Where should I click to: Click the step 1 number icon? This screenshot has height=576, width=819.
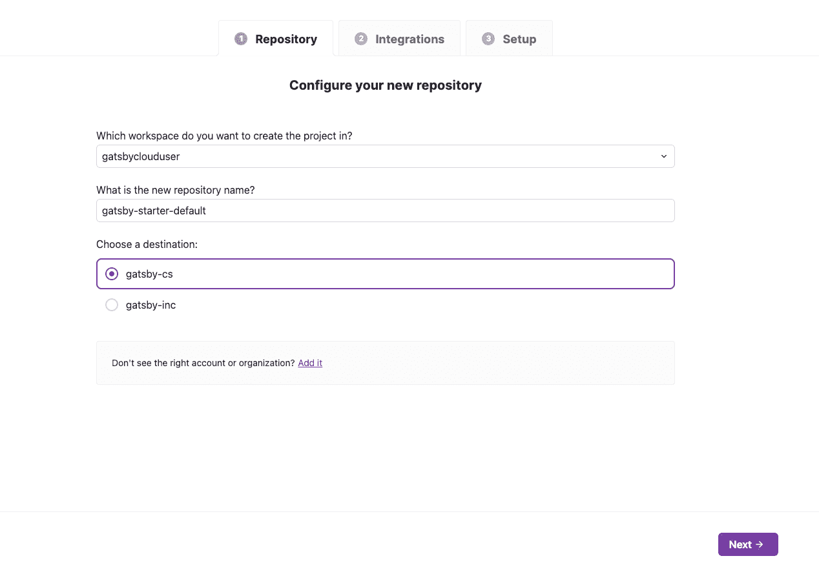point(241,39)
